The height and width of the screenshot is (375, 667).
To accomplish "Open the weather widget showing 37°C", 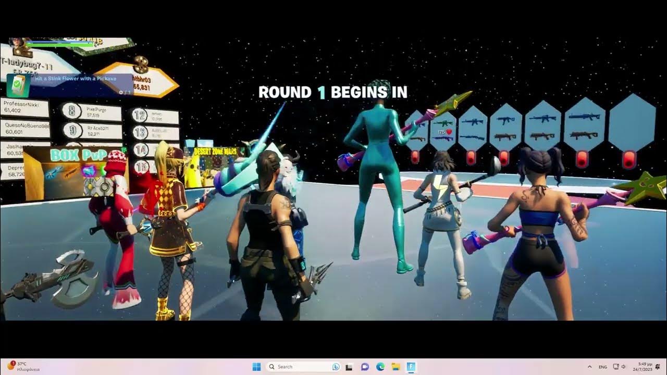I will [x=22, y=366].
